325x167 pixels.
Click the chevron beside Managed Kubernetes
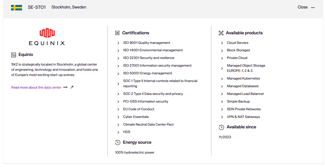222,79
